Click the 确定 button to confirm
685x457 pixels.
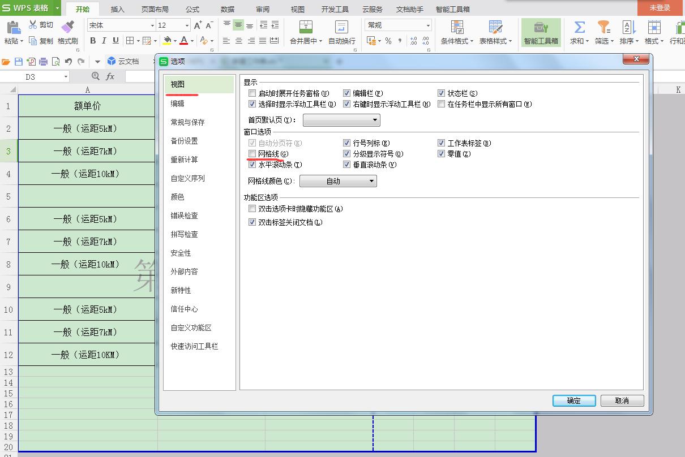point(573,400)
